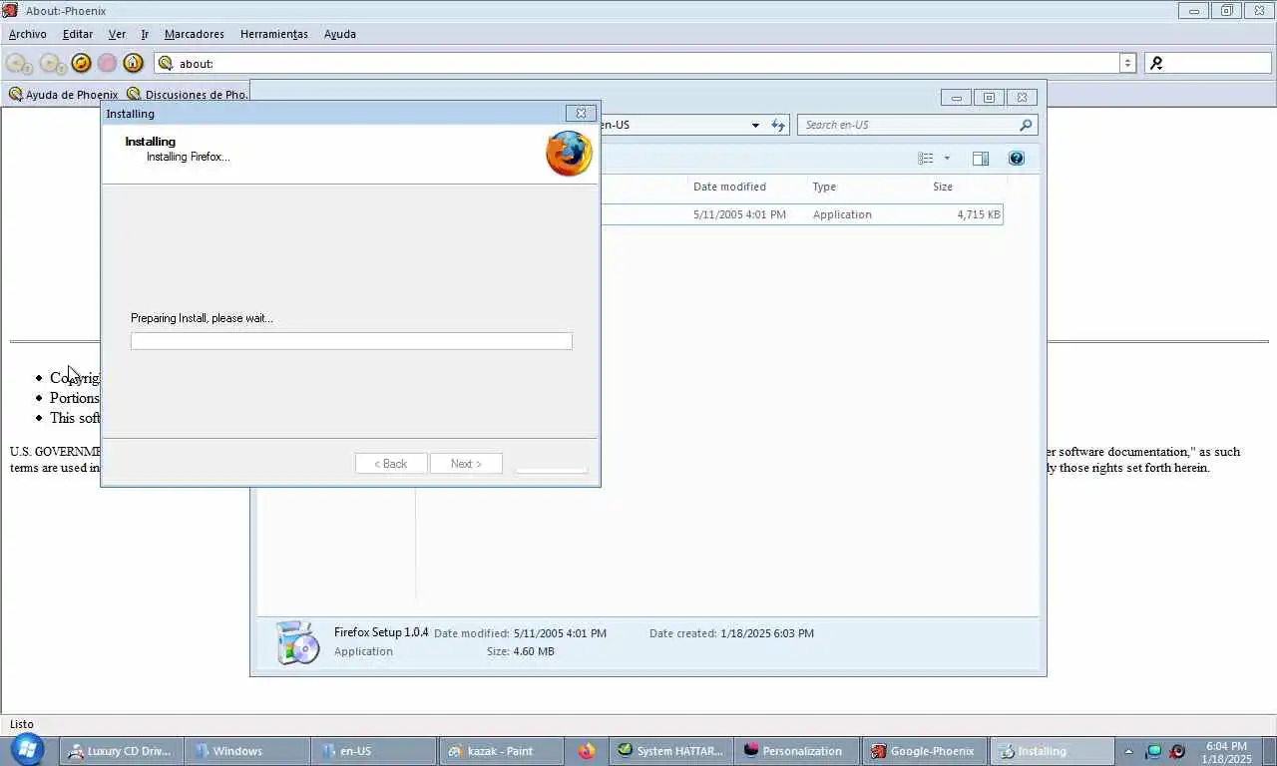Open Explorer help button
The image size is (1277, 766).
point(1016,159)
